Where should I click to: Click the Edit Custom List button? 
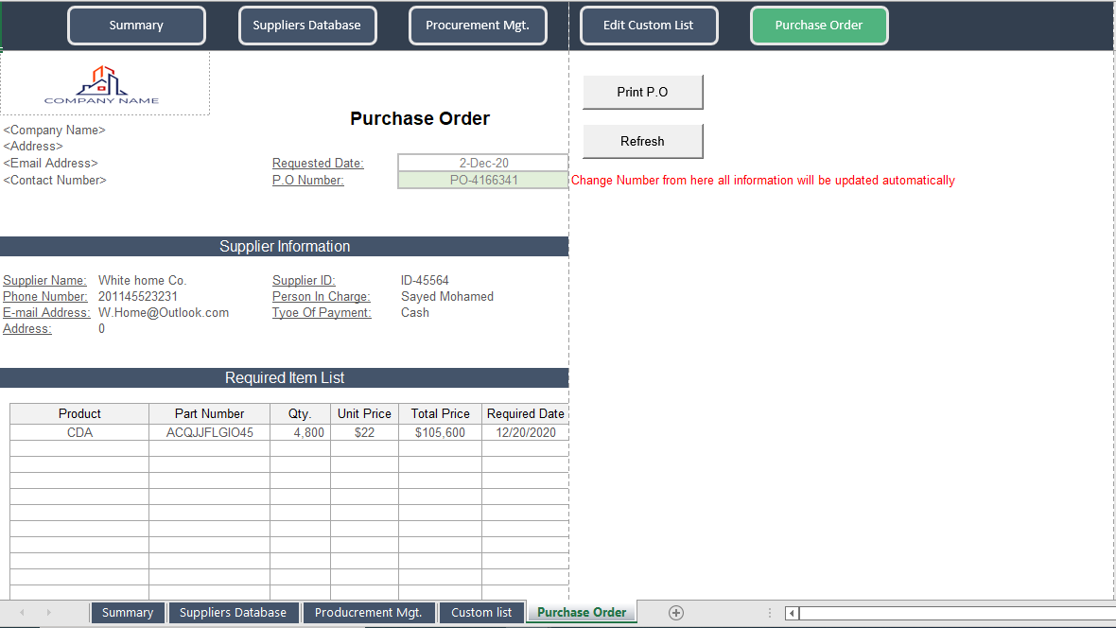pos(649,26)
